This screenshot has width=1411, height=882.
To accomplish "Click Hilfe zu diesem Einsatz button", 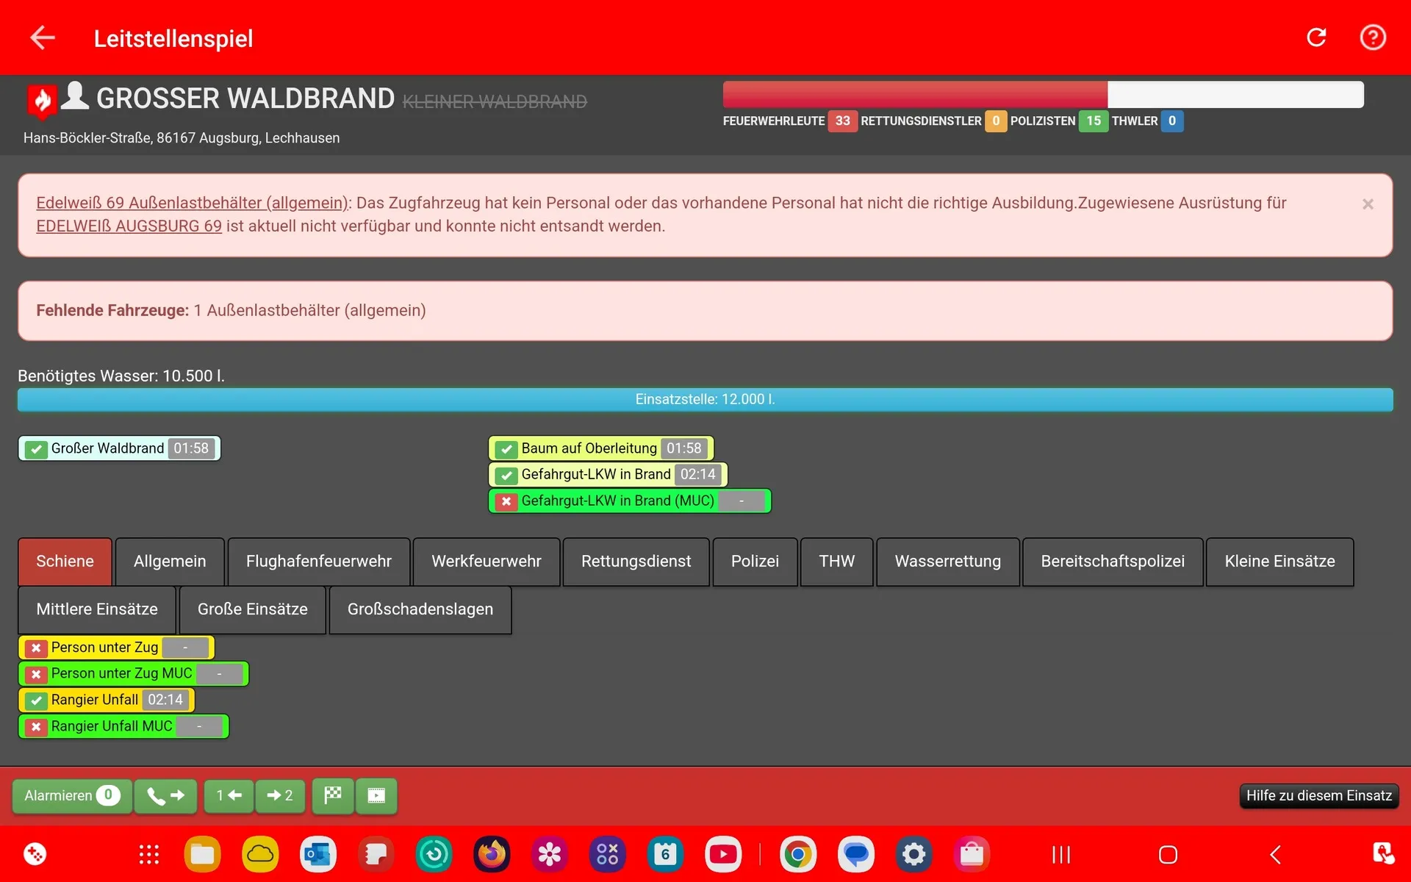I will click(x=1318, y=795).
